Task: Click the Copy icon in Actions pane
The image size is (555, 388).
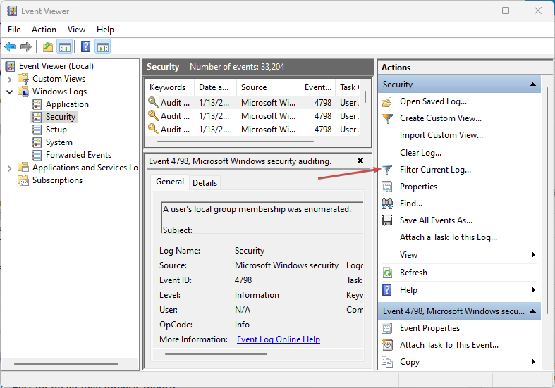Action: [387, 362]
